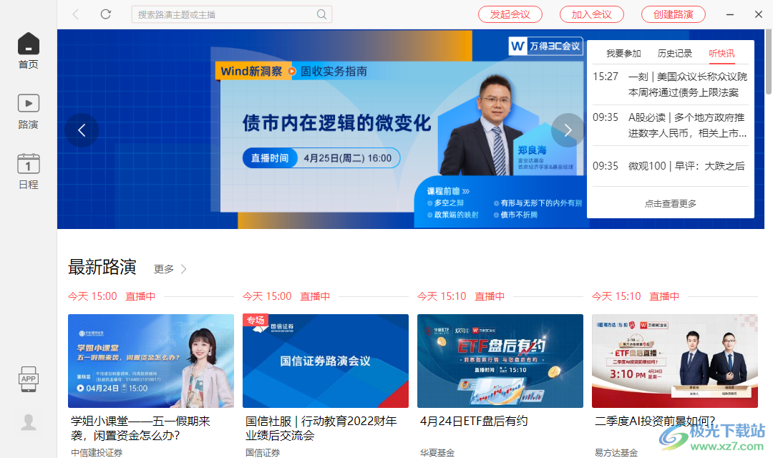Open the ETF盘后有约 thumbnail
This screenshot has width=773, height=458.
pyautogui.click(x=500, y=361)
